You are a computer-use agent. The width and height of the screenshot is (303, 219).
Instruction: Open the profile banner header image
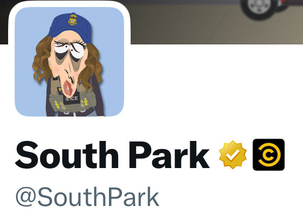216,22
